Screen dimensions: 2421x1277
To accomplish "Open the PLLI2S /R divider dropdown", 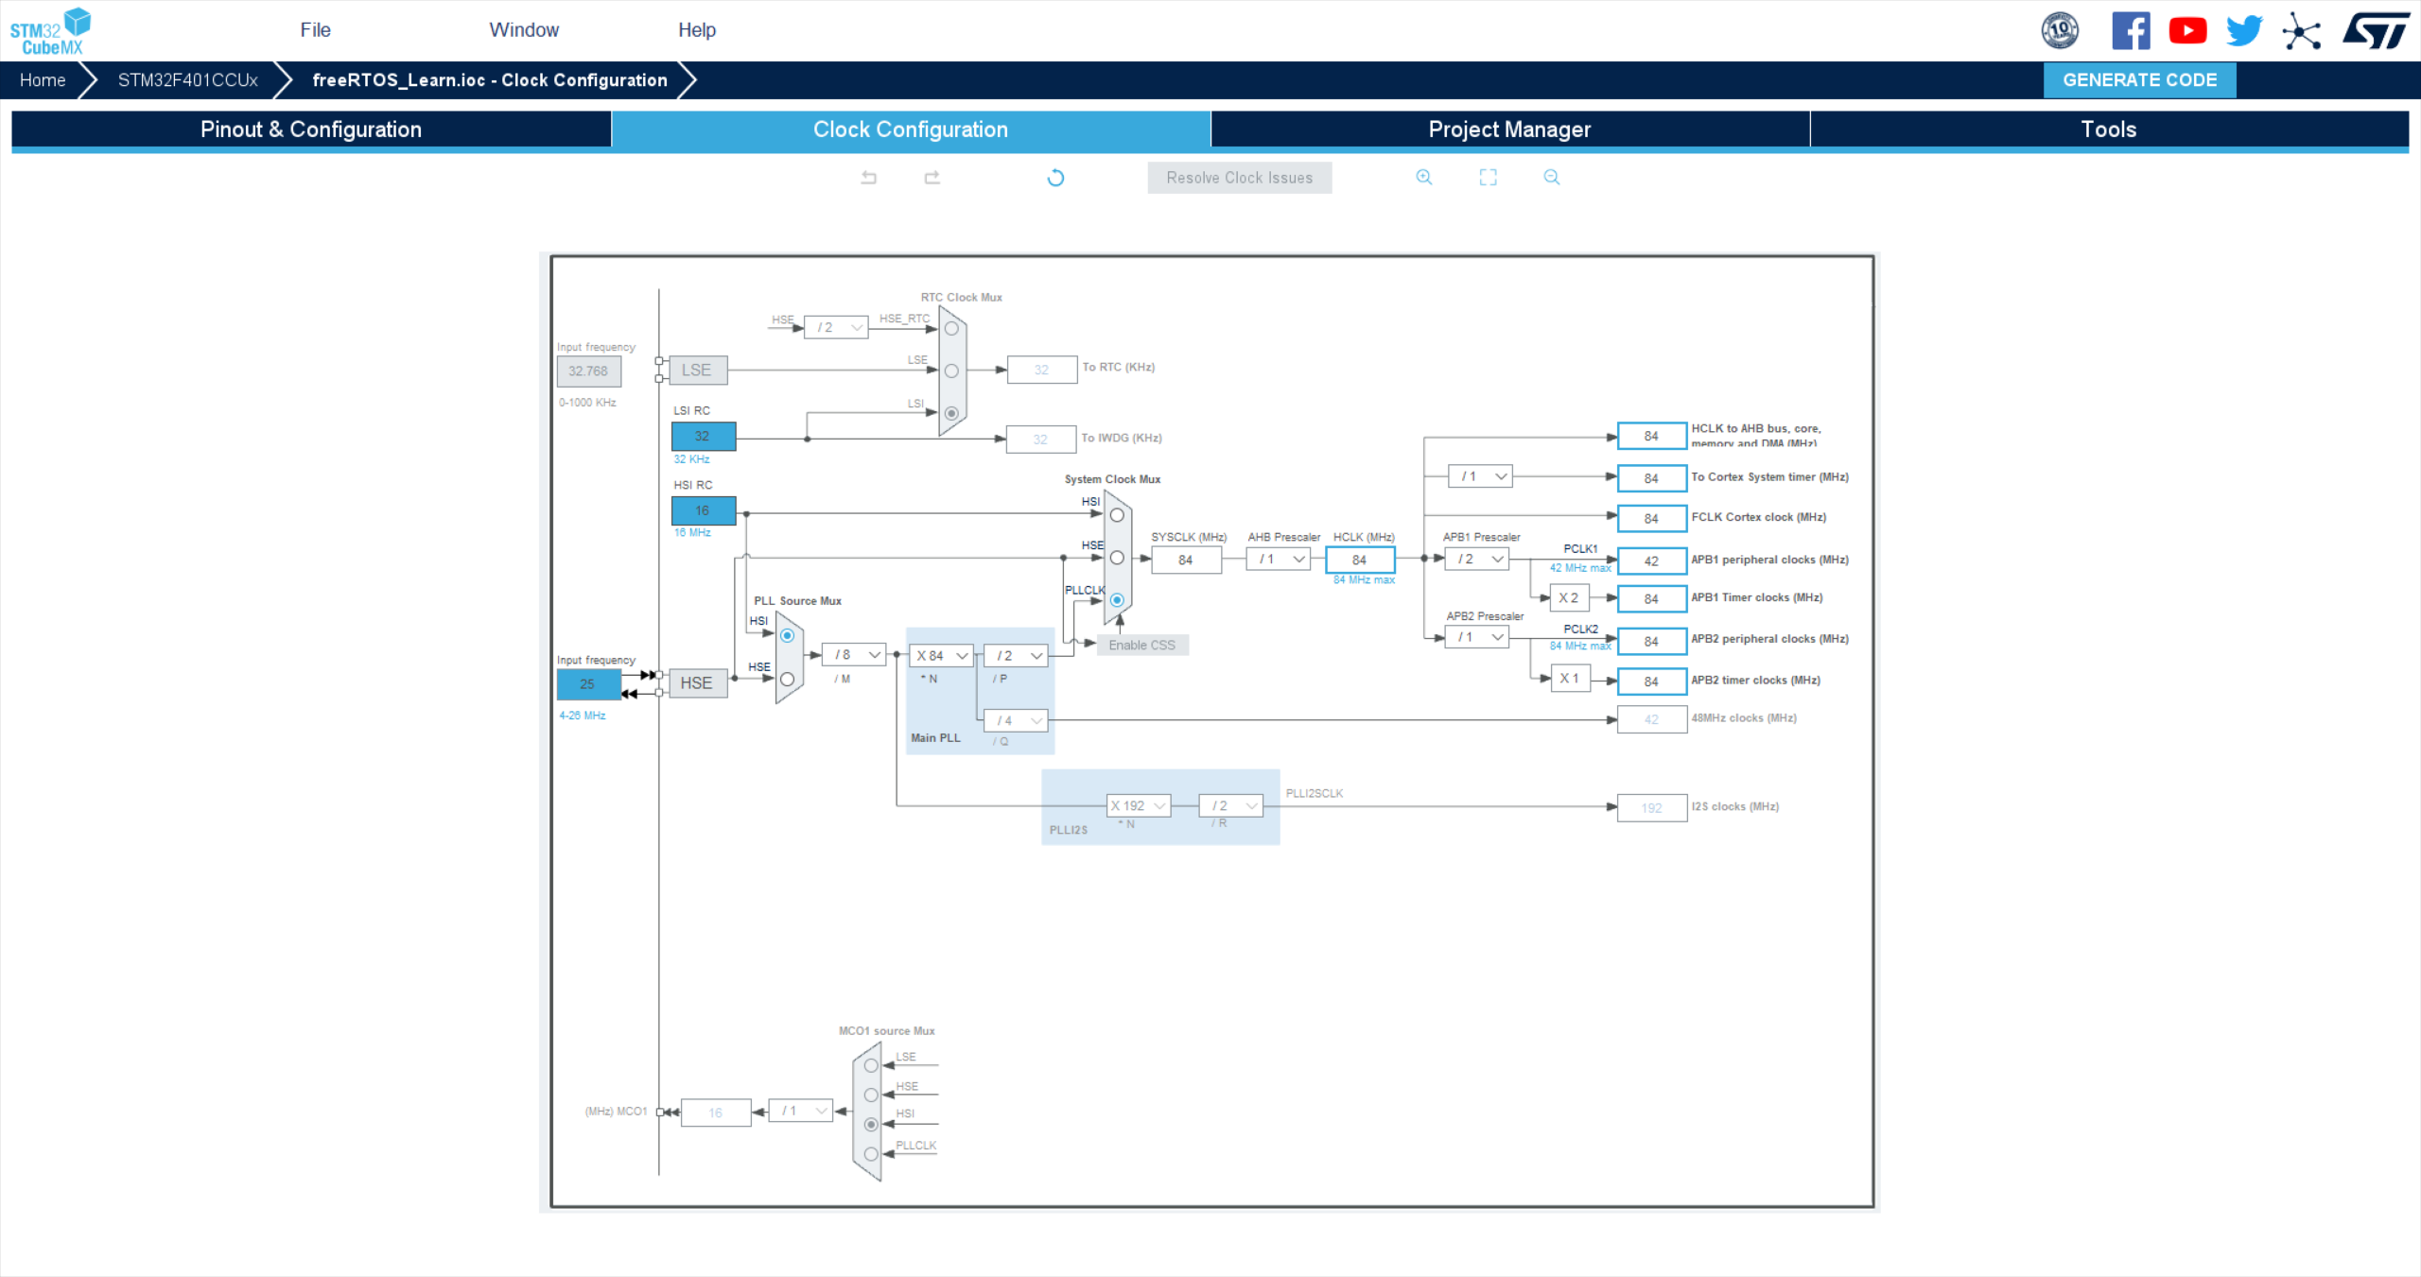I will (x=1231, y=806).
